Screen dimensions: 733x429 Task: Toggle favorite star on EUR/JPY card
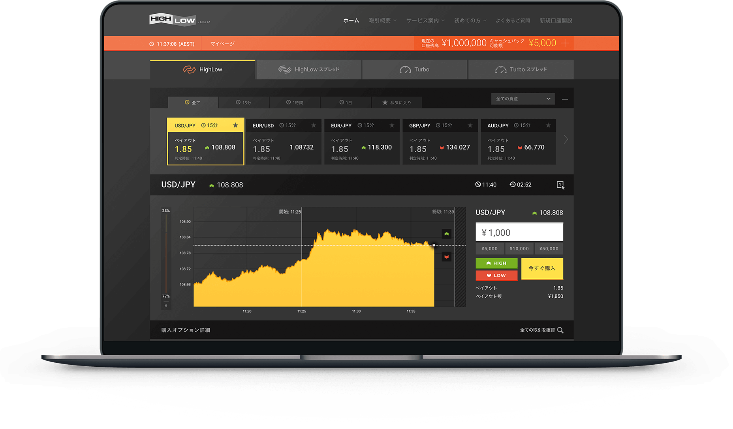(x=392, y=125)
